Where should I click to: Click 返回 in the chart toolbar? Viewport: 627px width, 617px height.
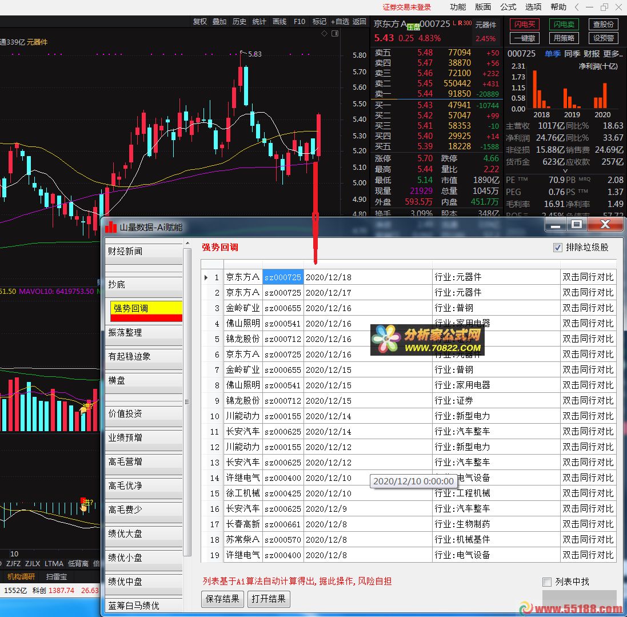(x=359, y=22)
